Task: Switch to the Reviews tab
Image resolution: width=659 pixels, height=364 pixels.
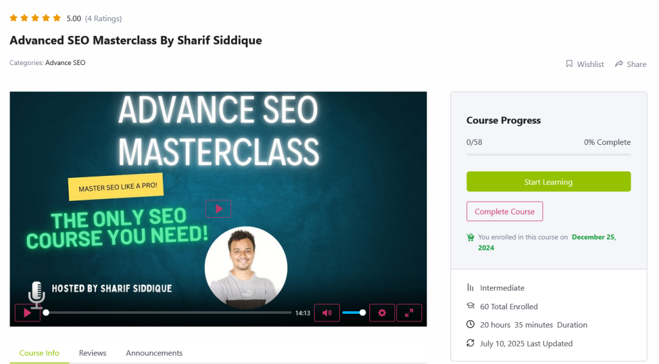Action: 93,353
